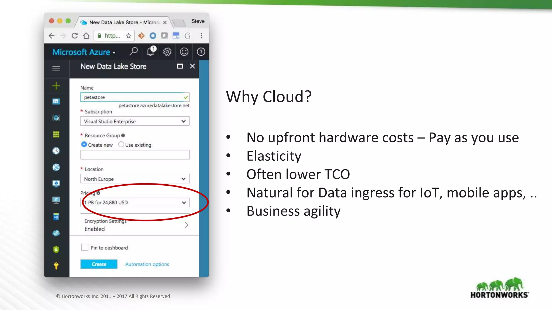Close the New Data Lake Store blade
Screen dimensions: 552x310
click(192, 66)
